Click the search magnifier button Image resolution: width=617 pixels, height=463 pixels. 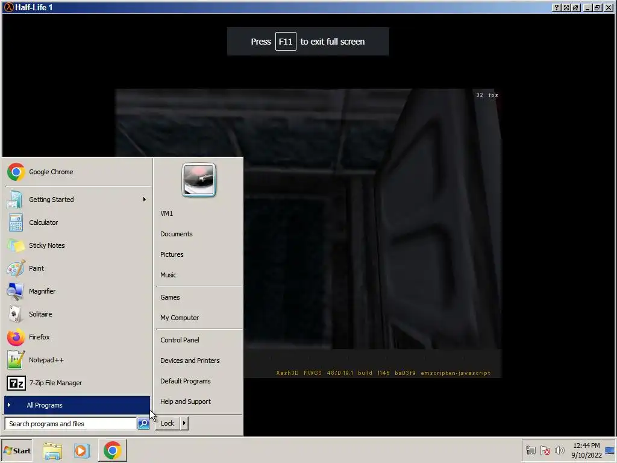tap(143, 424)
